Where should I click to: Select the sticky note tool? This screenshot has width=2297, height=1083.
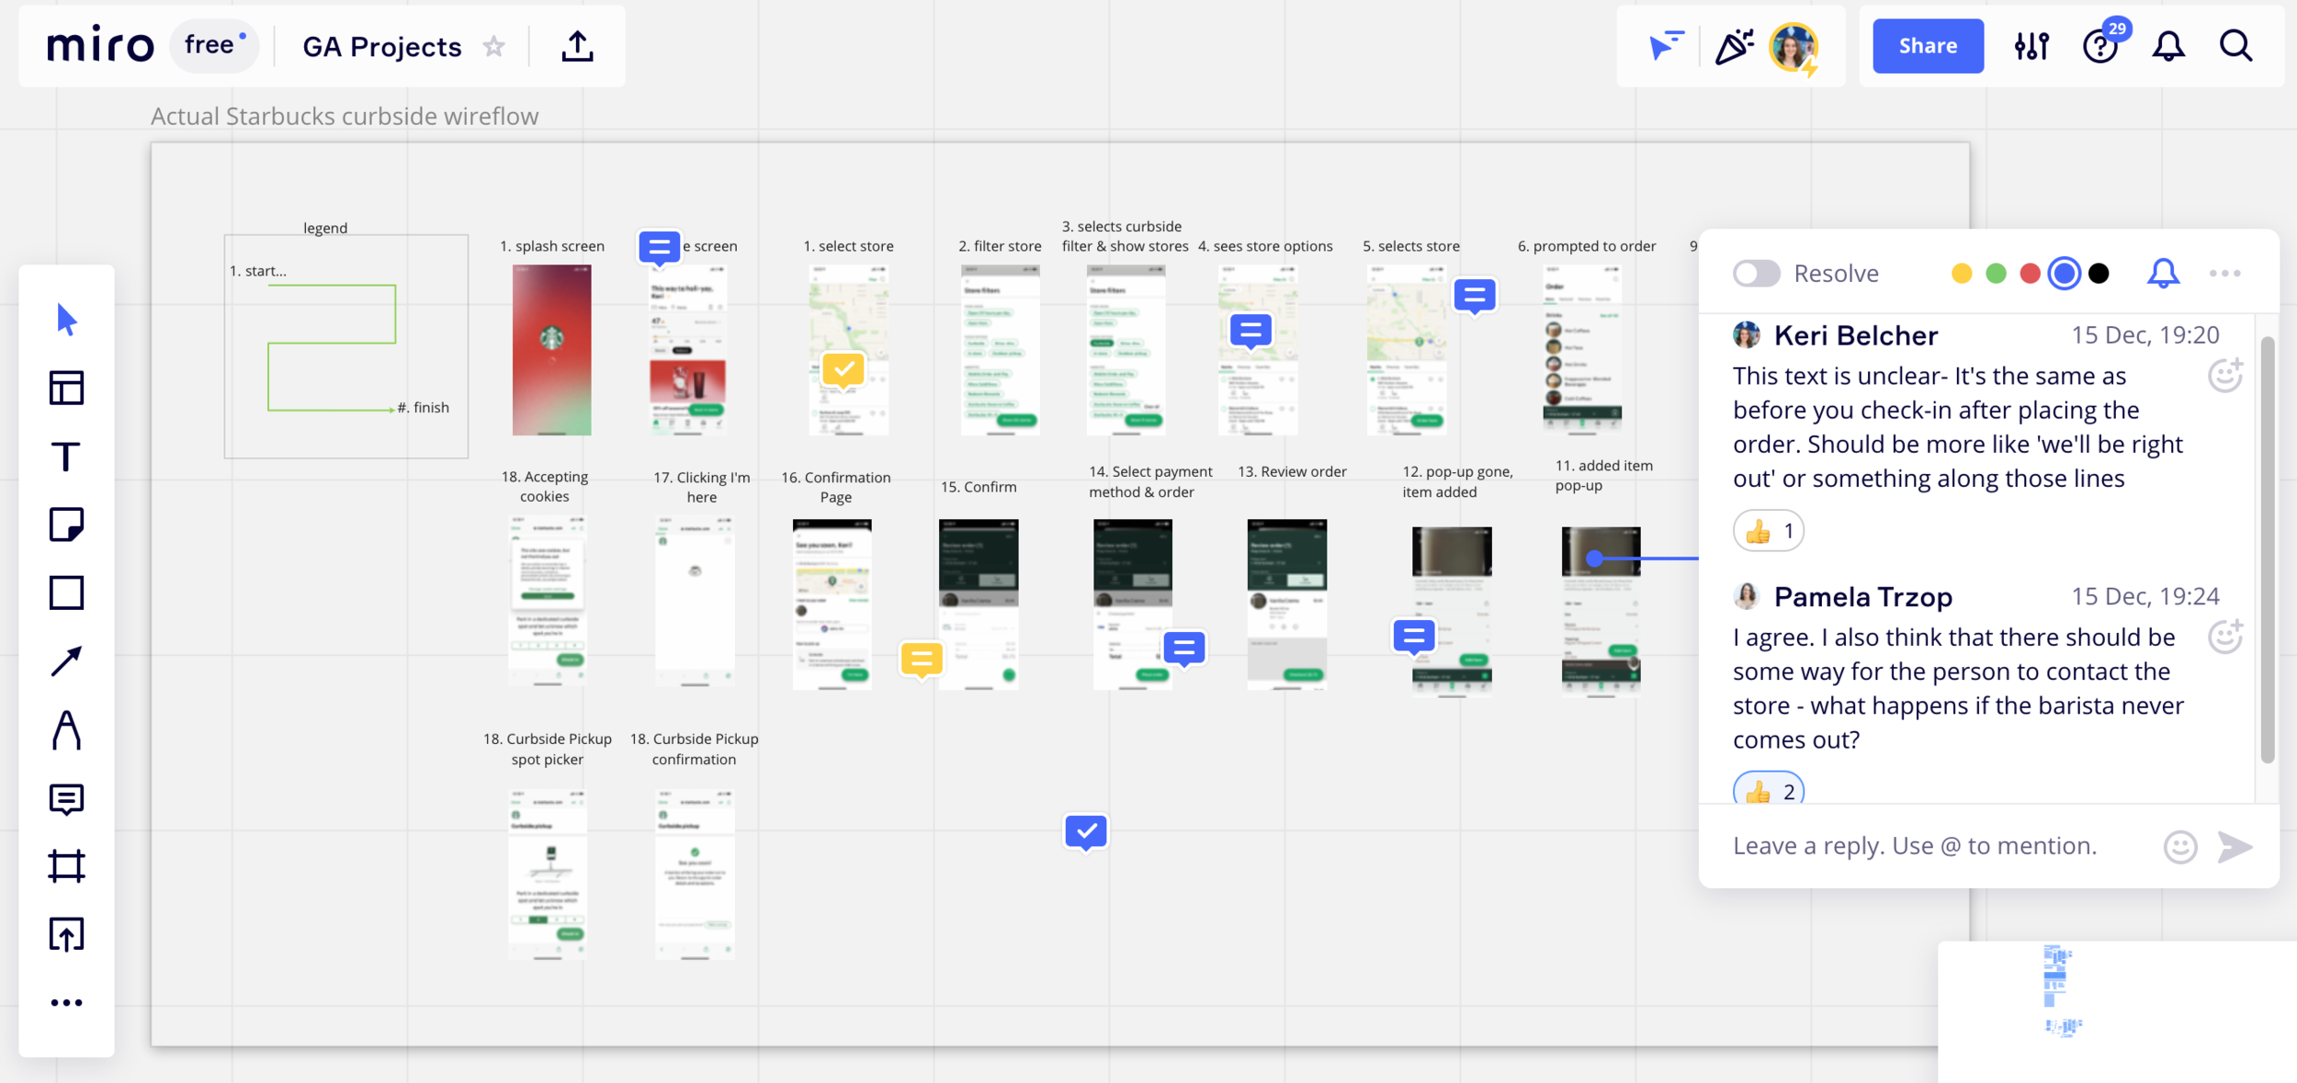[x=66, y=525]
